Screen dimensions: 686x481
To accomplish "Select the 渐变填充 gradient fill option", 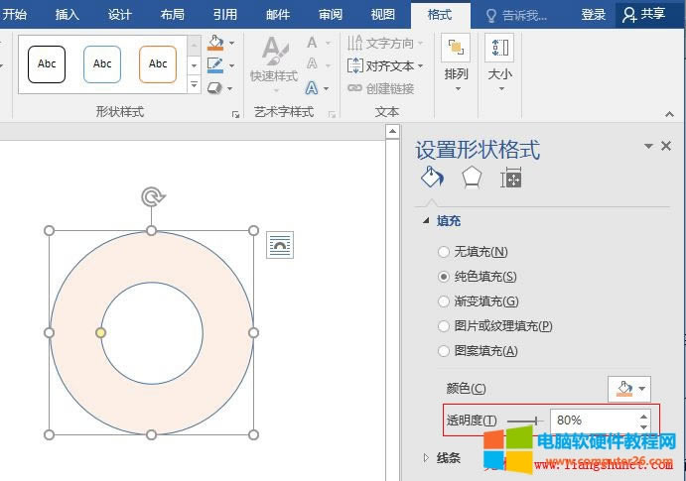I will click(444, 301).
